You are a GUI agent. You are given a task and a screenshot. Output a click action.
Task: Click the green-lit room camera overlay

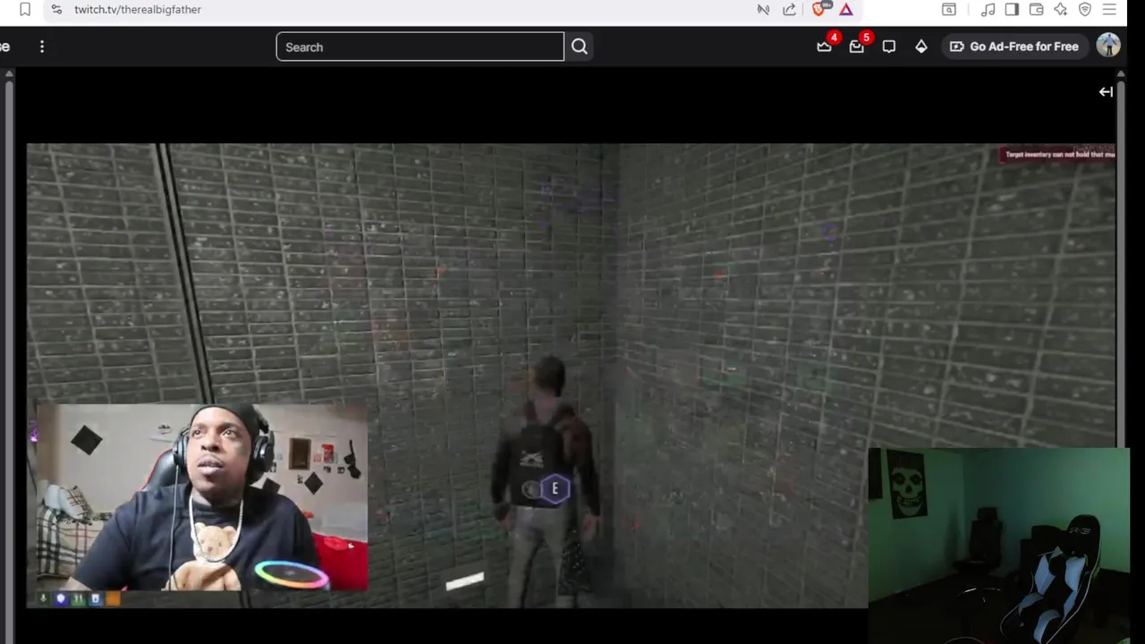998,546
